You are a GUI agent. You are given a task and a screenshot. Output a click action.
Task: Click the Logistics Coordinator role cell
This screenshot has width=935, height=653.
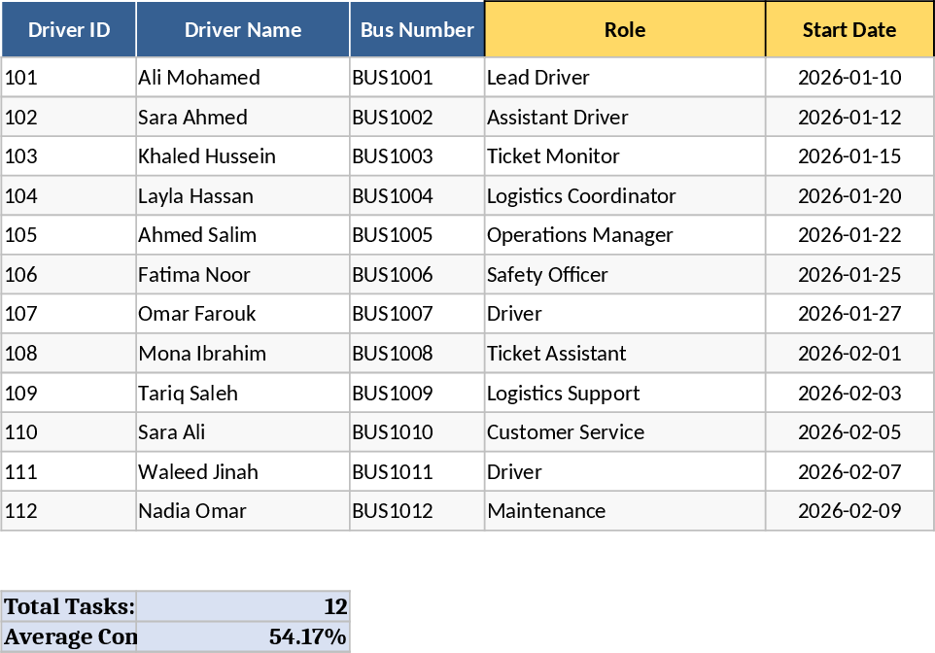point(625,196)
